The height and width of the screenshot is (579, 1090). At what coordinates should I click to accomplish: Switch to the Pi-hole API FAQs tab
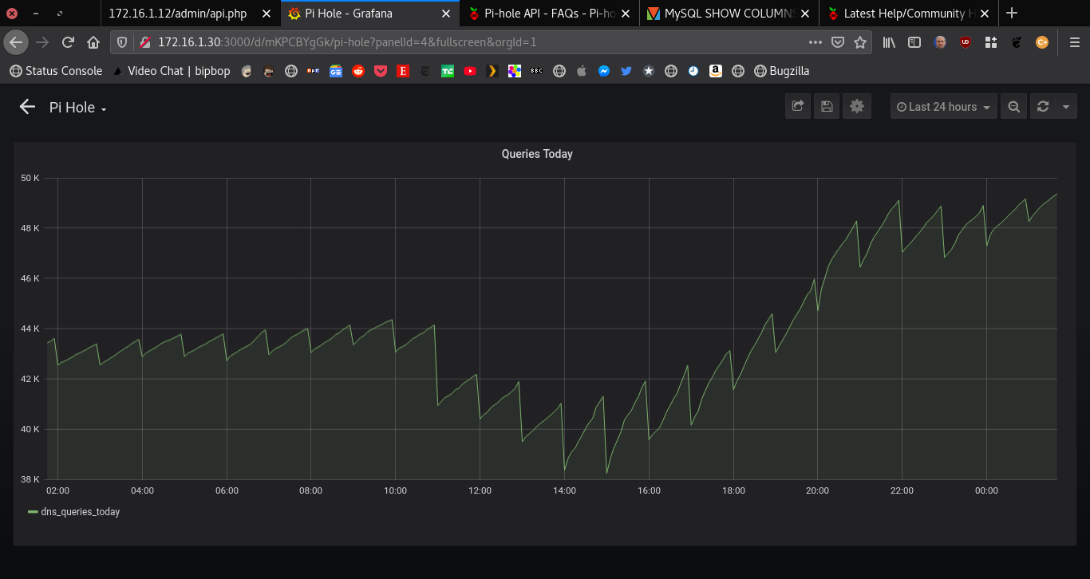tap(547, 13)
